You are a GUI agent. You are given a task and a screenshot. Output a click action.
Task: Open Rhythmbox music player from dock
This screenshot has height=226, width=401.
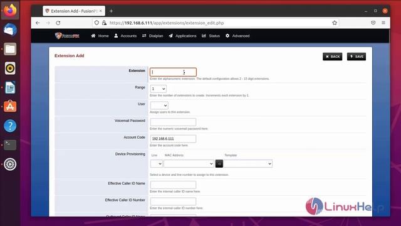[x=10, y=68]
